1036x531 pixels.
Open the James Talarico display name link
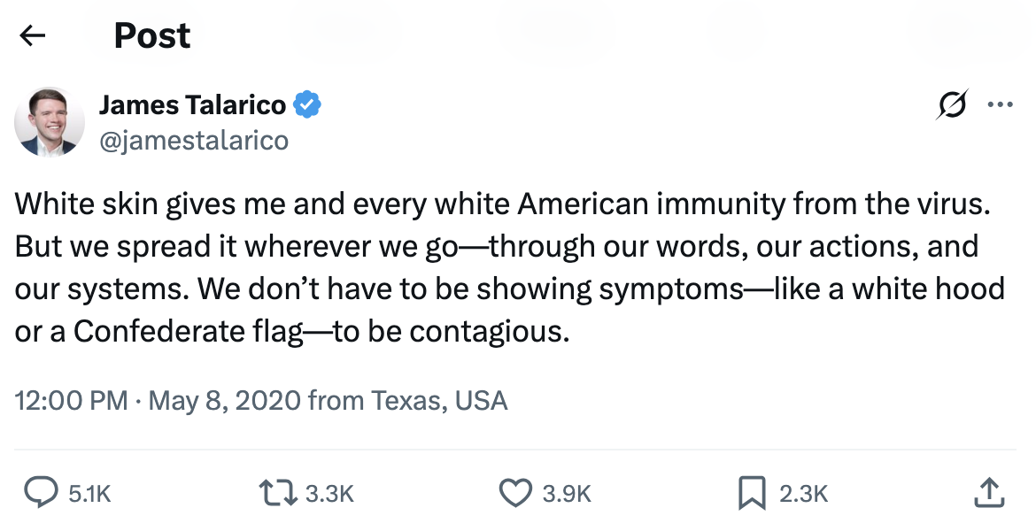click(x=192, y=105)
